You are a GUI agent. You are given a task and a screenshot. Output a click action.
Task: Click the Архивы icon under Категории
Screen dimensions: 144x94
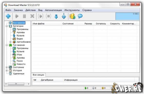(14, 32)
